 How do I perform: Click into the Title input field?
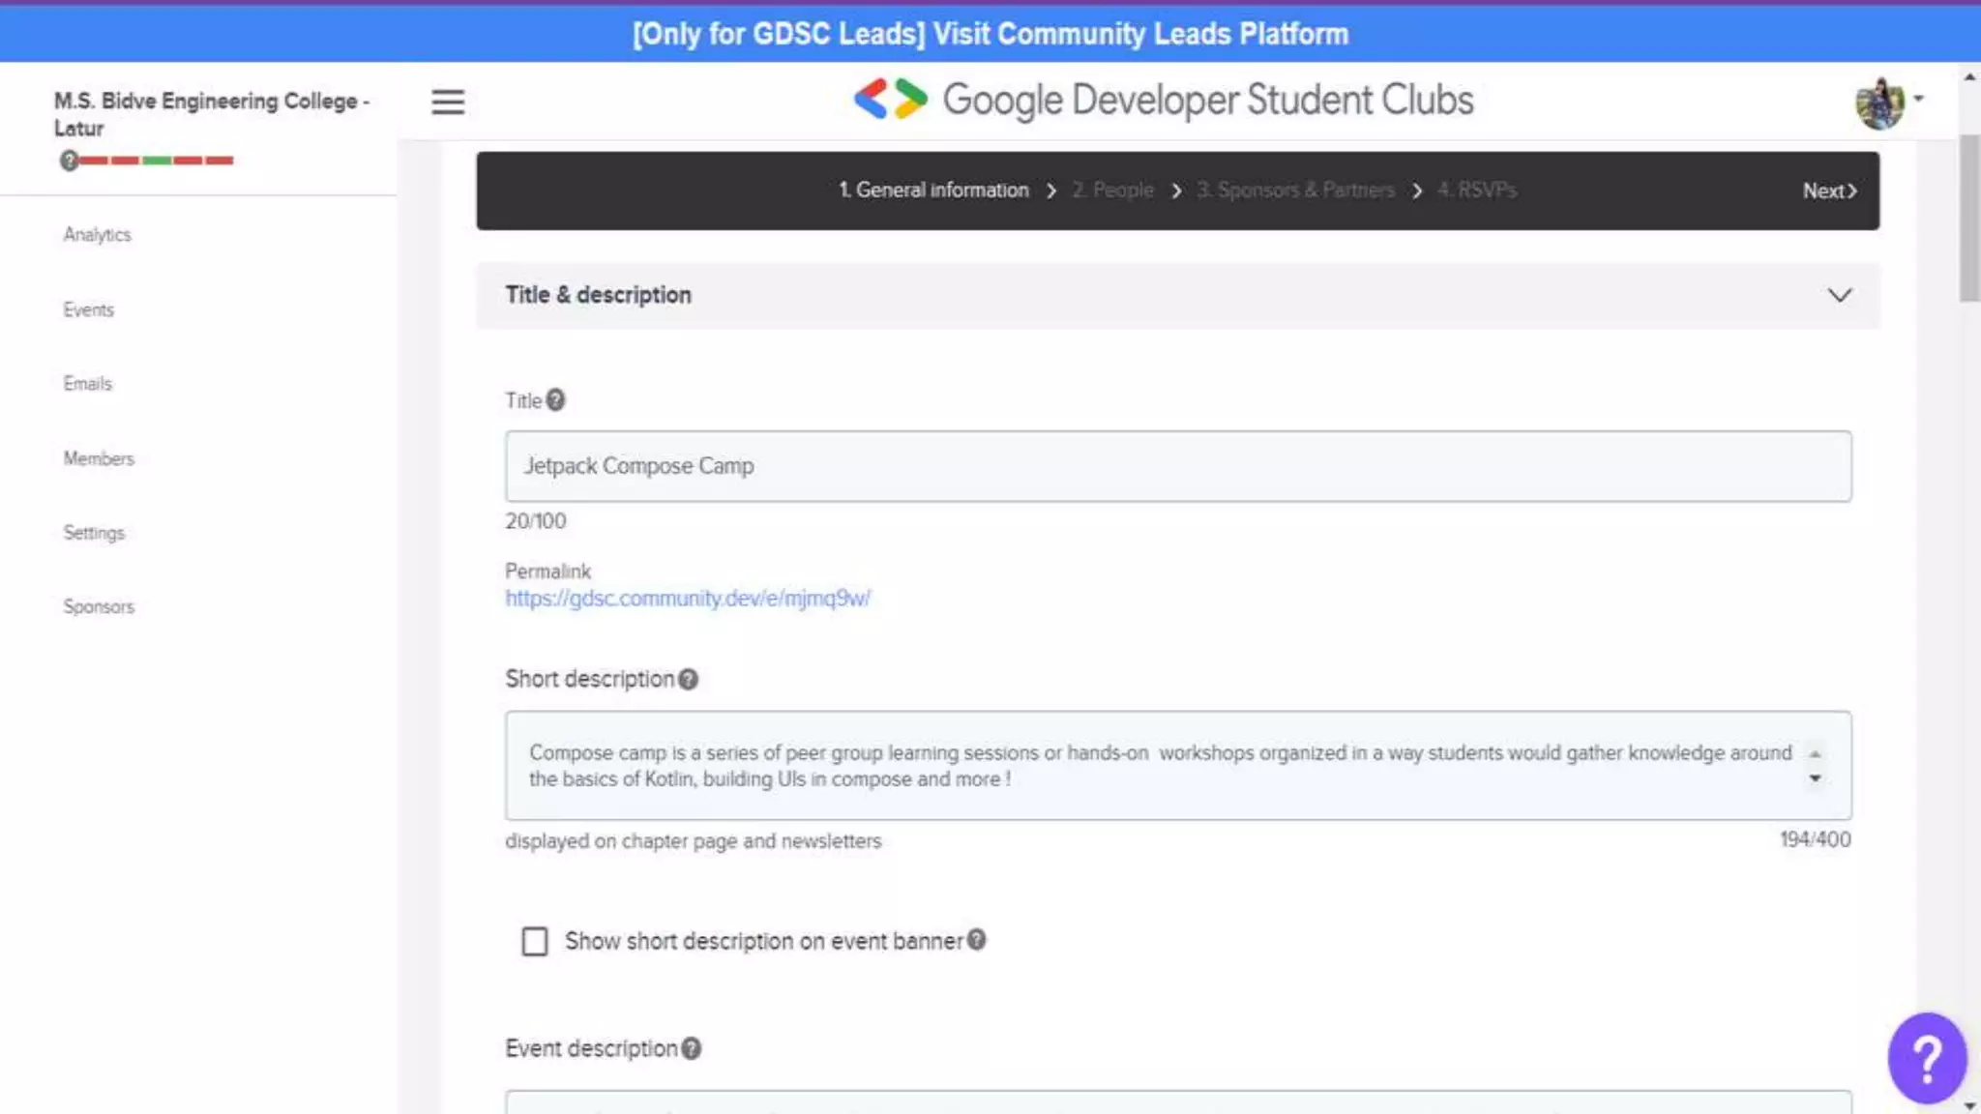pyautogui.click(x=1177, y=466)
